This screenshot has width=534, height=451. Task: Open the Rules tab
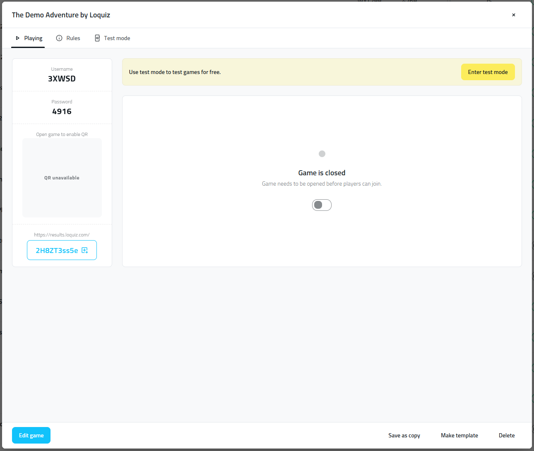[73, 38]
